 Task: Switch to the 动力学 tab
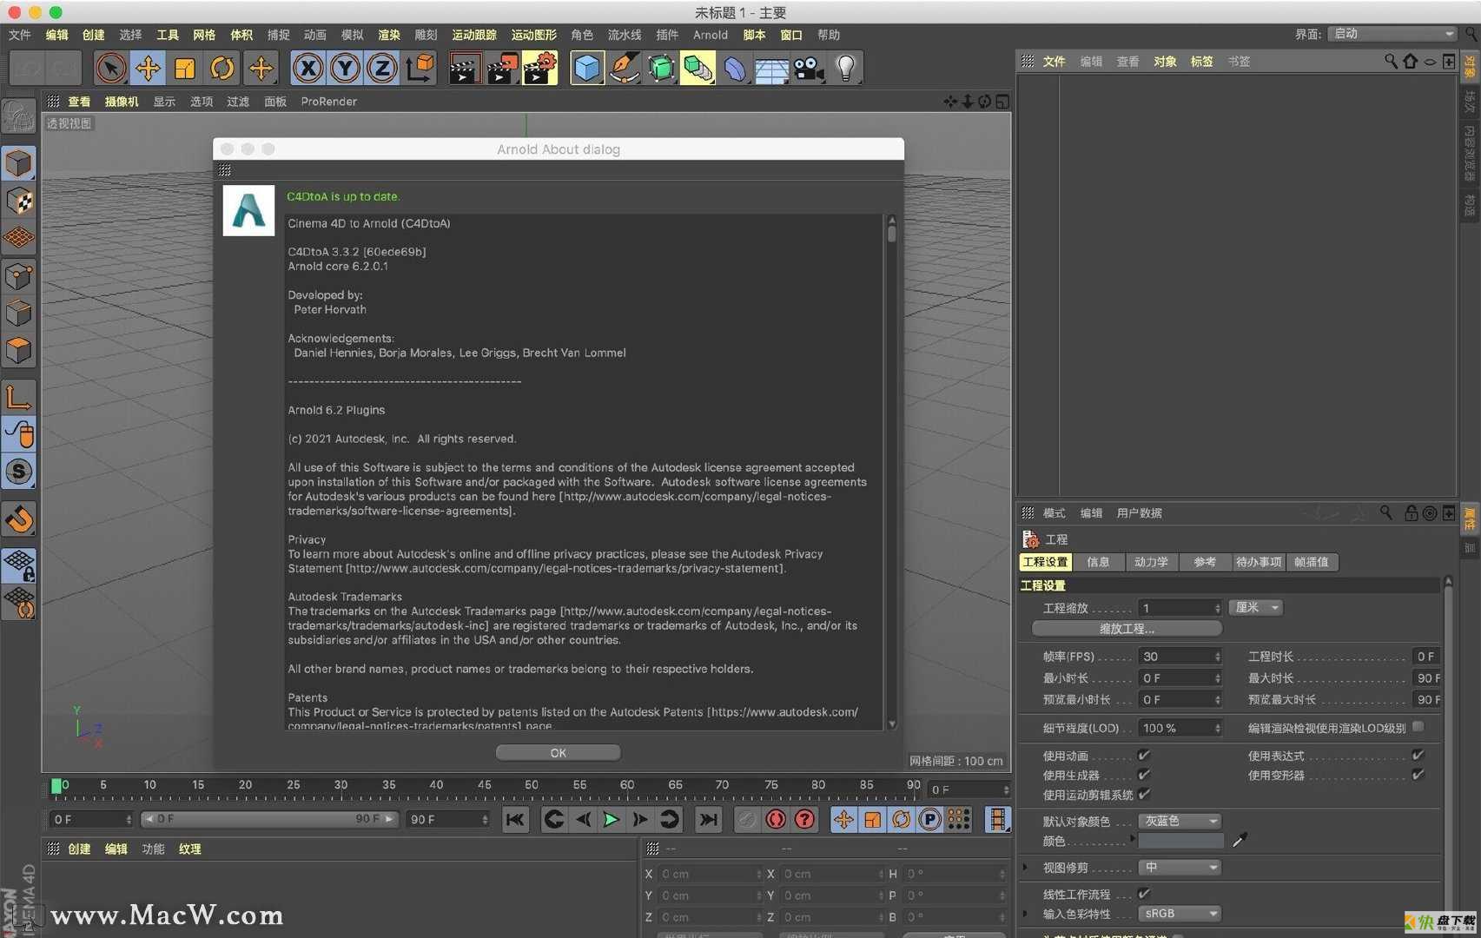tap(1151, 562)
